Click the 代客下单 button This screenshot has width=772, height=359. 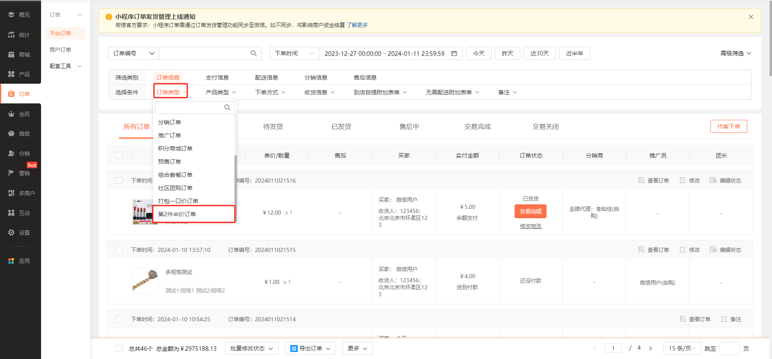[x=728, y=126]
